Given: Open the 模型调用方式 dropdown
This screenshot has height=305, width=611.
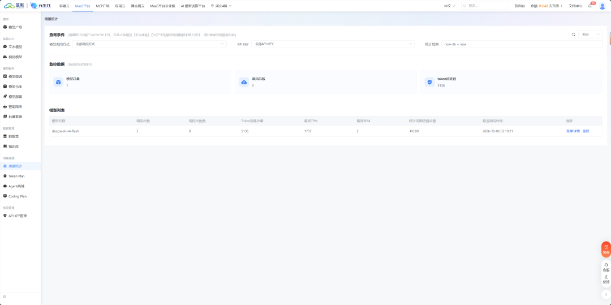Looking at the screenshot, I should [x=149, y=44].
